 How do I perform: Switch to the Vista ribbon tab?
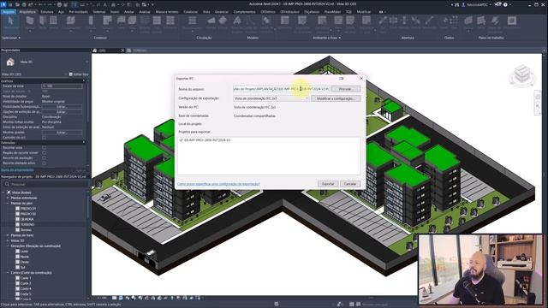(206, 11)
